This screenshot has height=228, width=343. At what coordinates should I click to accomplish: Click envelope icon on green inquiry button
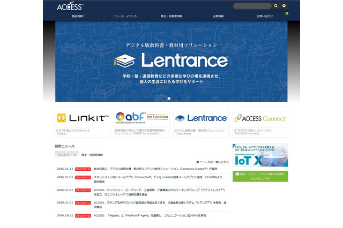237,174
